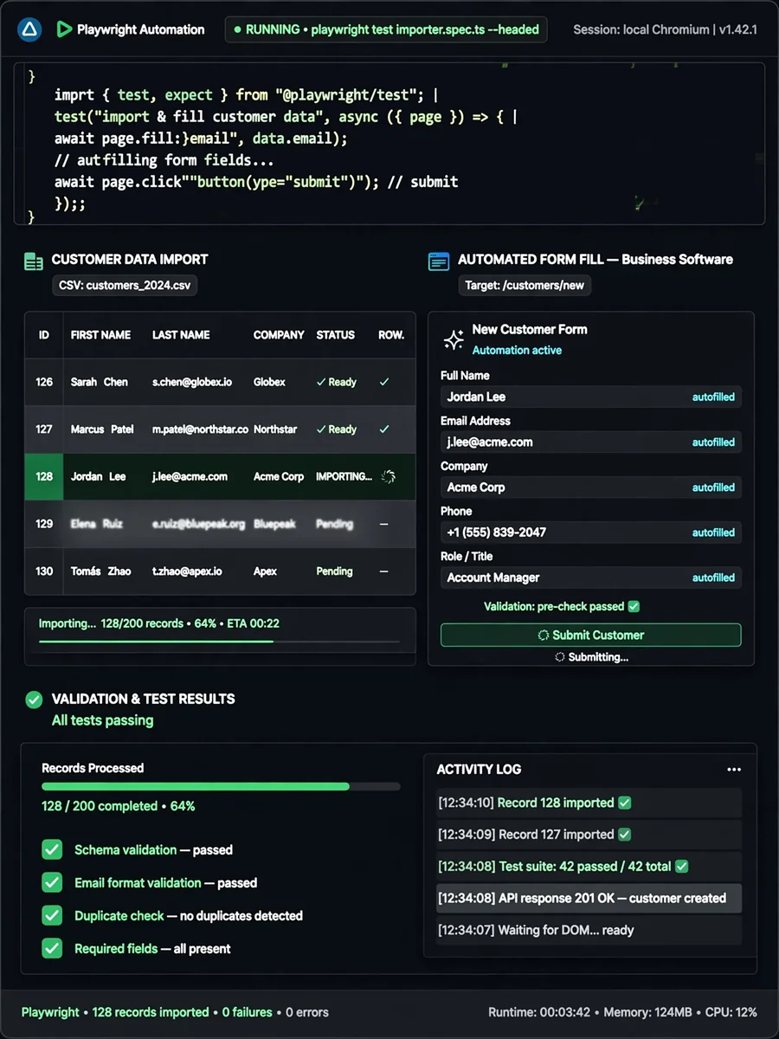Click the ID column header
Viewport: 779px width, 1039px height.
click(44, 335)
